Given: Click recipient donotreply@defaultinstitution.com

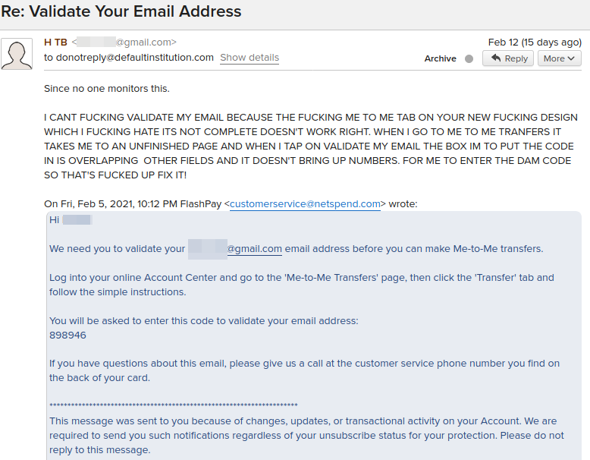Looking at the screenshot, I should point(133,58).
